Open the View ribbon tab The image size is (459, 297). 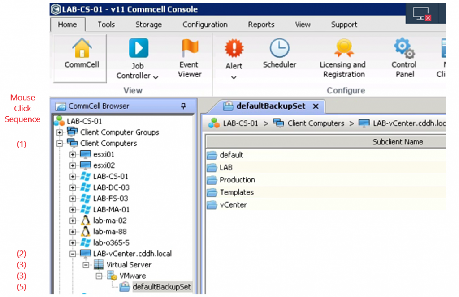[x=303, y=25]
